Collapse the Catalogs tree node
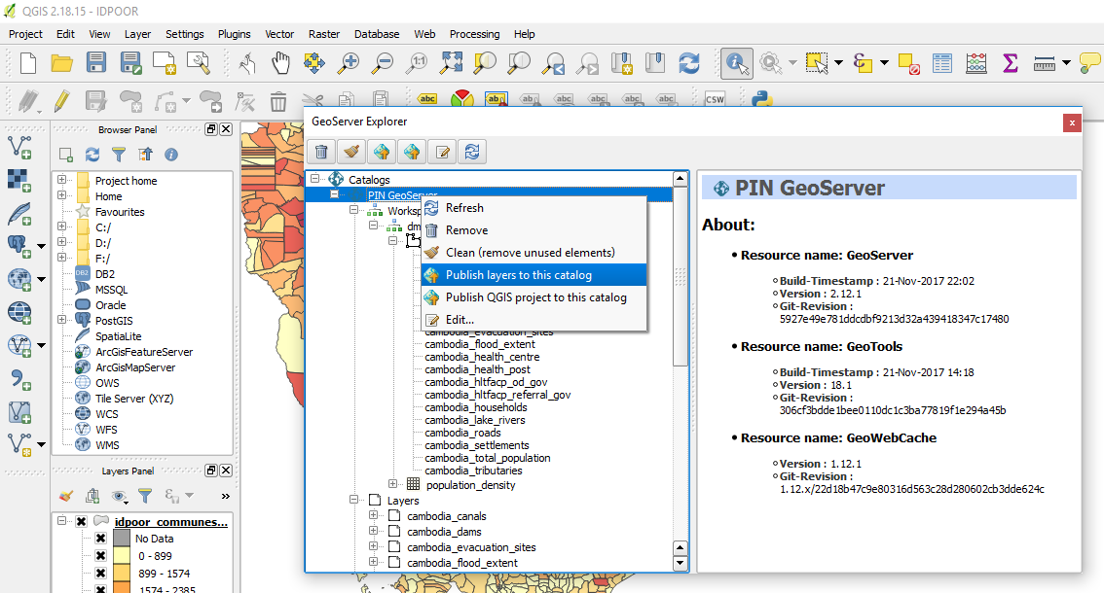The image size is (1104, 593). tap(315, 179)
